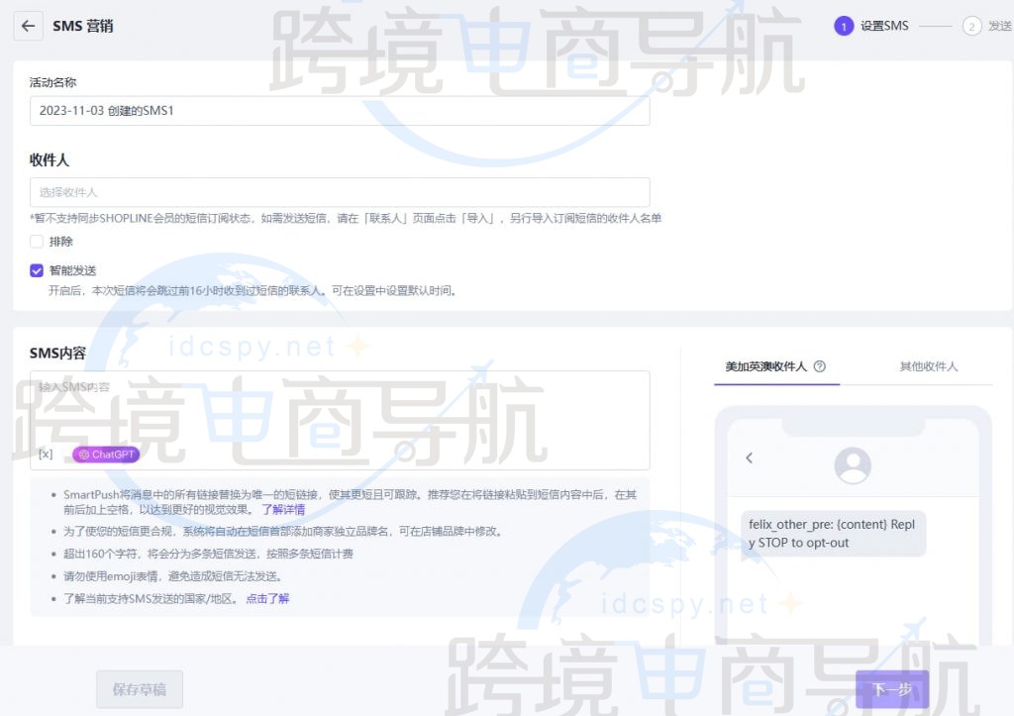Enable the 排除 checkbox
The image size is (1014, 716).
[x=36, y=241]
